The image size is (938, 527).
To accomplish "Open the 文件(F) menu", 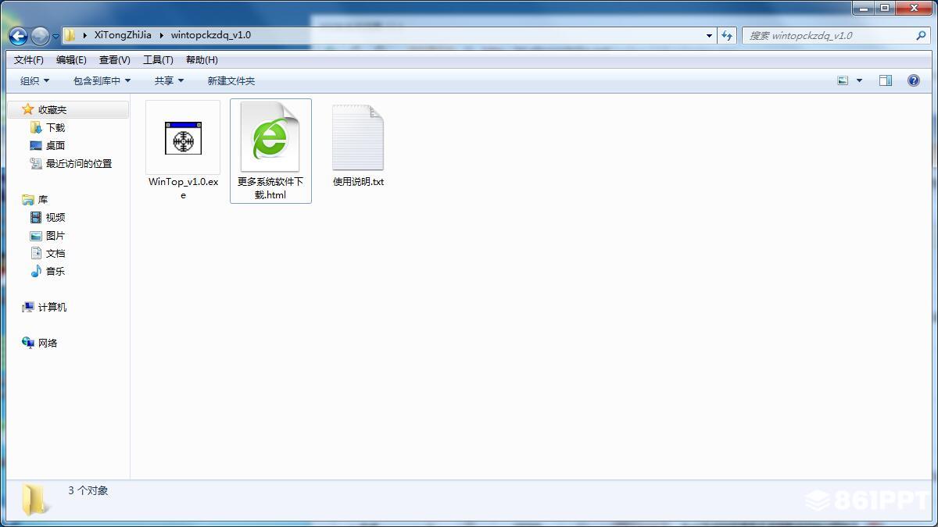I will coord(29,59).
